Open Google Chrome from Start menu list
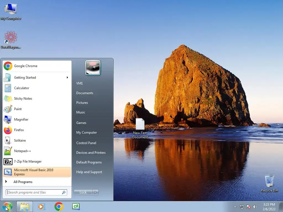Image resolution: width=283 pixels, height=212 pixels. click(x=37, y=66)
